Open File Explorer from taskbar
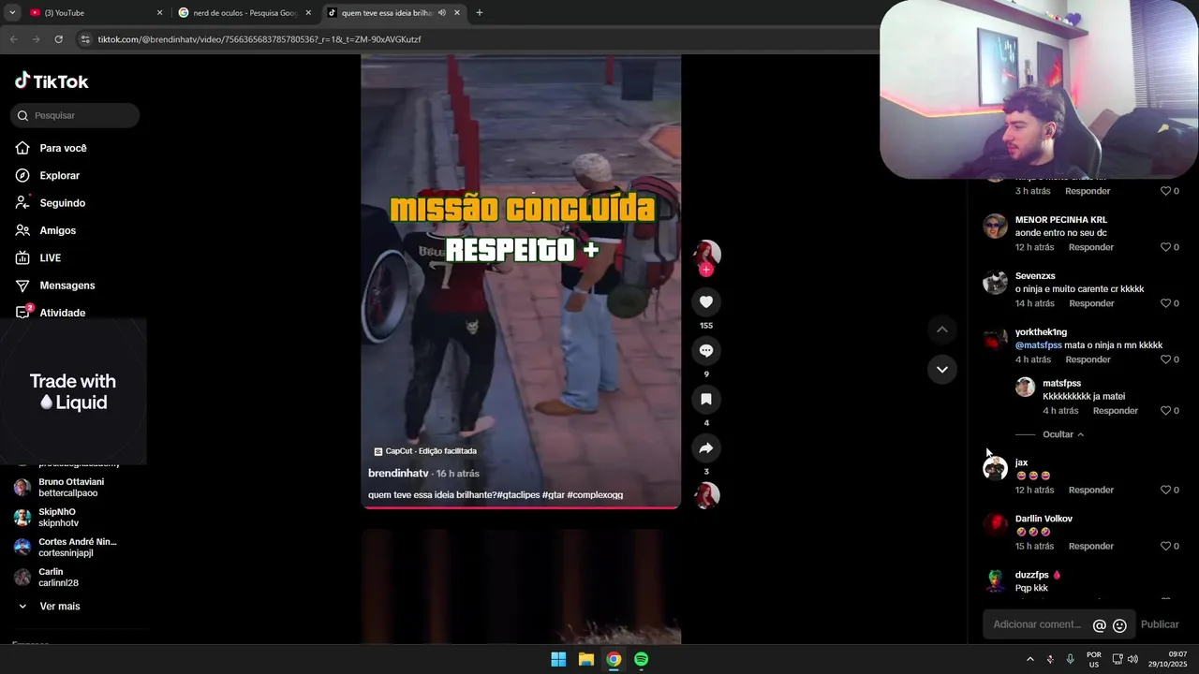The height and width of the screenshot is (674, 1199). click(586, 659)
